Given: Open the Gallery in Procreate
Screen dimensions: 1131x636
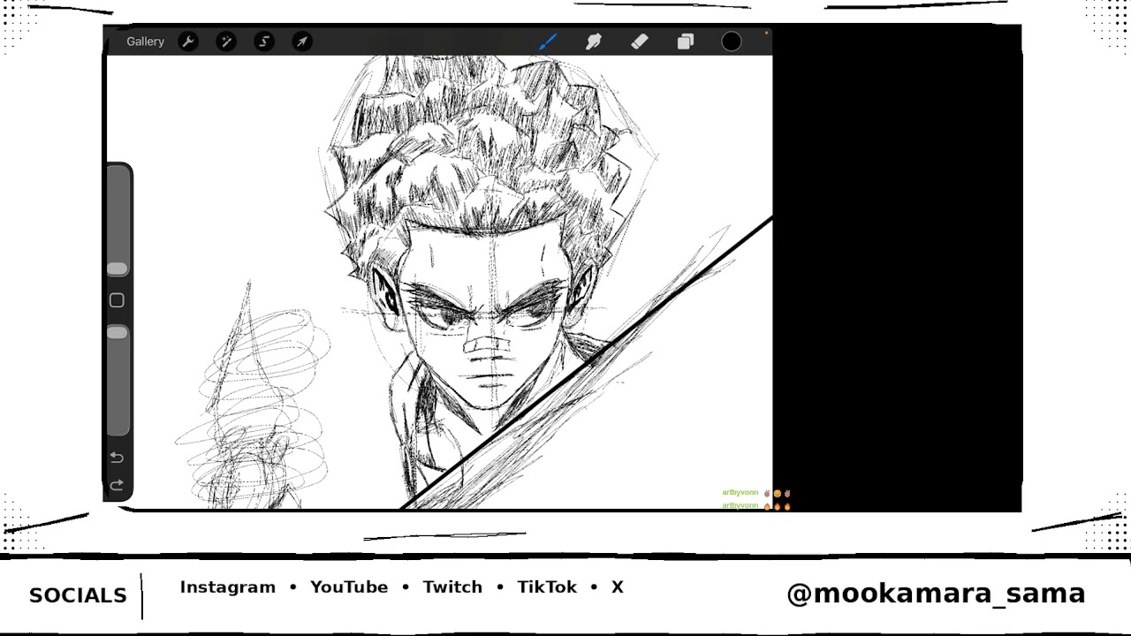Looking at the screenshot, I should pos(145,42).
